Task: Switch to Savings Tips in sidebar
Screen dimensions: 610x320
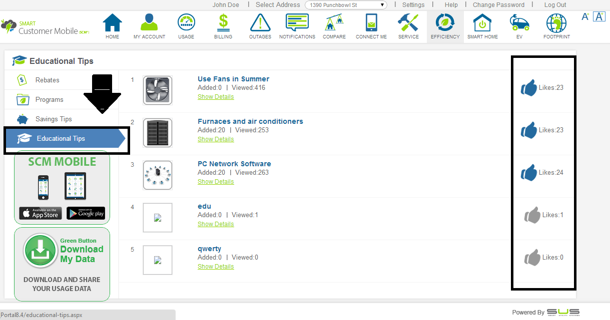Action: coord(54,119)
